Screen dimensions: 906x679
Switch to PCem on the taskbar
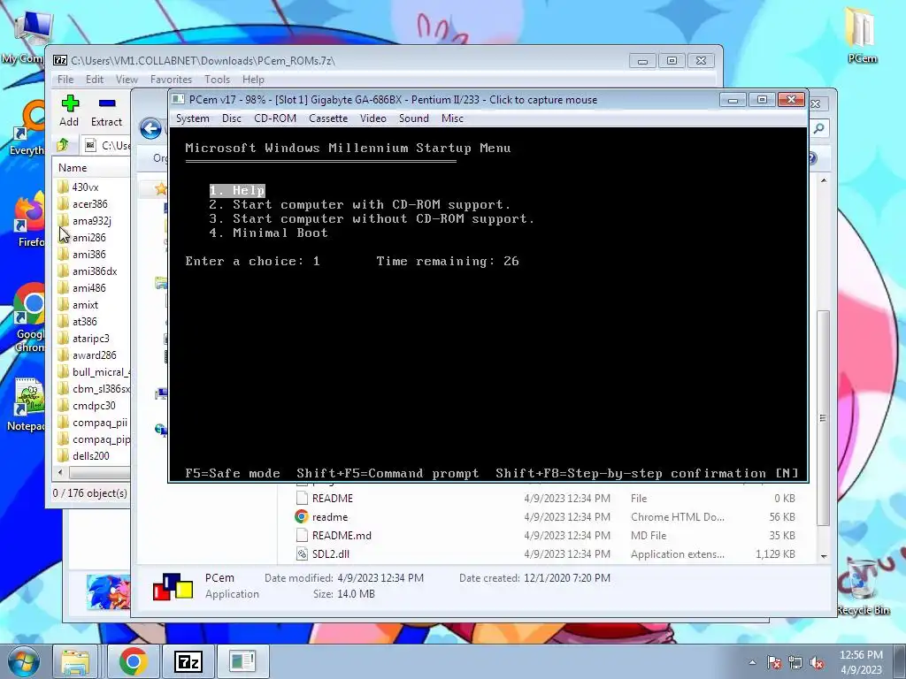242,661
